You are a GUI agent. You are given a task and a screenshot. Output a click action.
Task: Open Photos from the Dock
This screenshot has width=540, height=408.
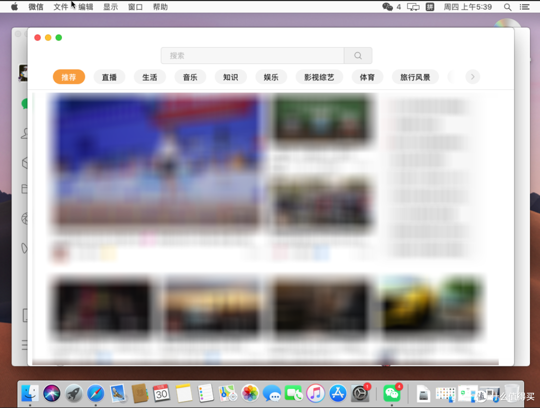249,393
